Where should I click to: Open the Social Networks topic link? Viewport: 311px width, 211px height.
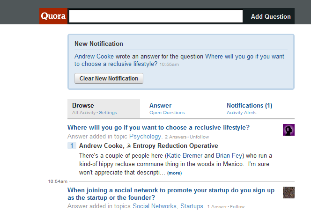[155, 206]
